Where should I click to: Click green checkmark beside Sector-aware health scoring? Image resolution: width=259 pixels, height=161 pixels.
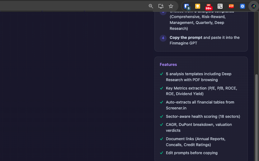click(162, 117)
